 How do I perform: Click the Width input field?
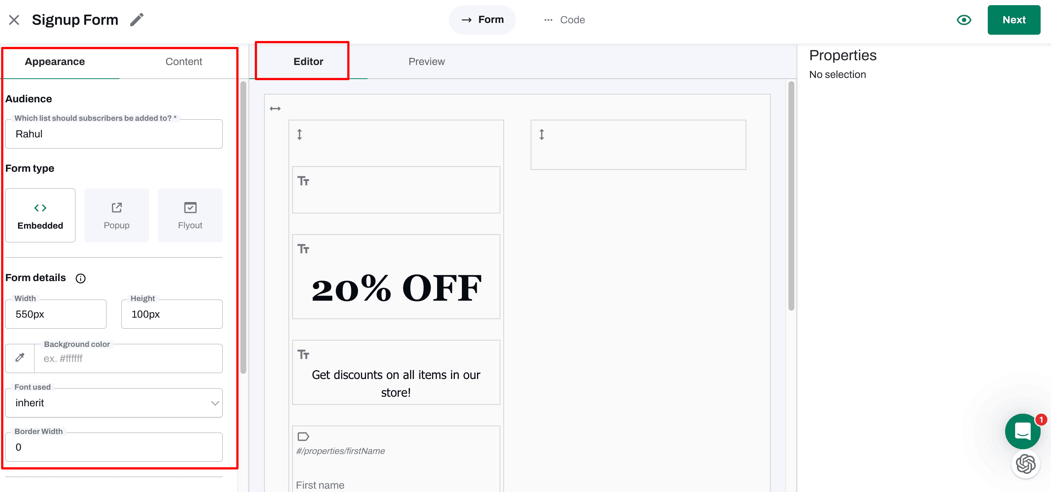(56, 314)
